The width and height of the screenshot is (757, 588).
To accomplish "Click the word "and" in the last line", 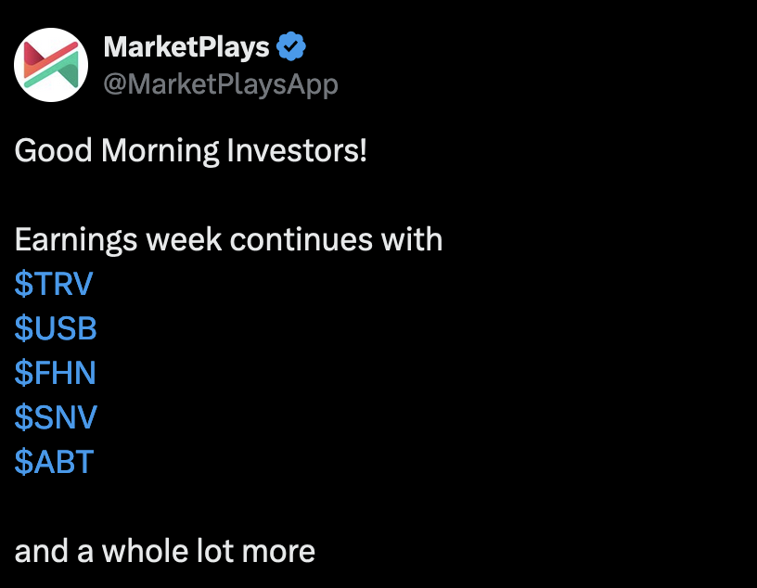I will 41,552.
